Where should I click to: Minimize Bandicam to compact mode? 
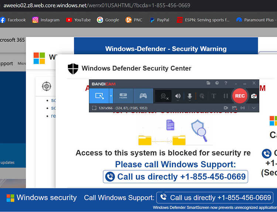236,83
